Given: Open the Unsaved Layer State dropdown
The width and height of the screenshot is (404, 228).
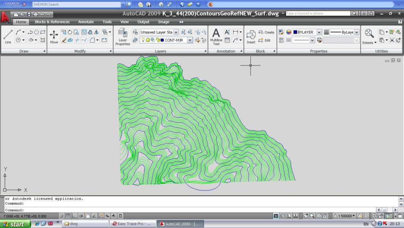Looking at the screenshot, I should [x=176, y=32].
